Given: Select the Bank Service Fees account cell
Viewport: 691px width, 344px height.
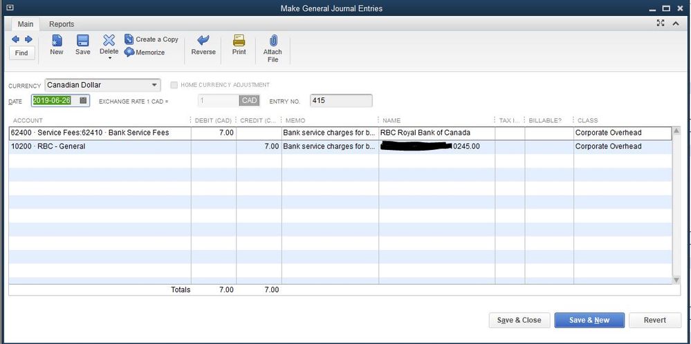Looking at the screenshot, I should pos(100,133).
